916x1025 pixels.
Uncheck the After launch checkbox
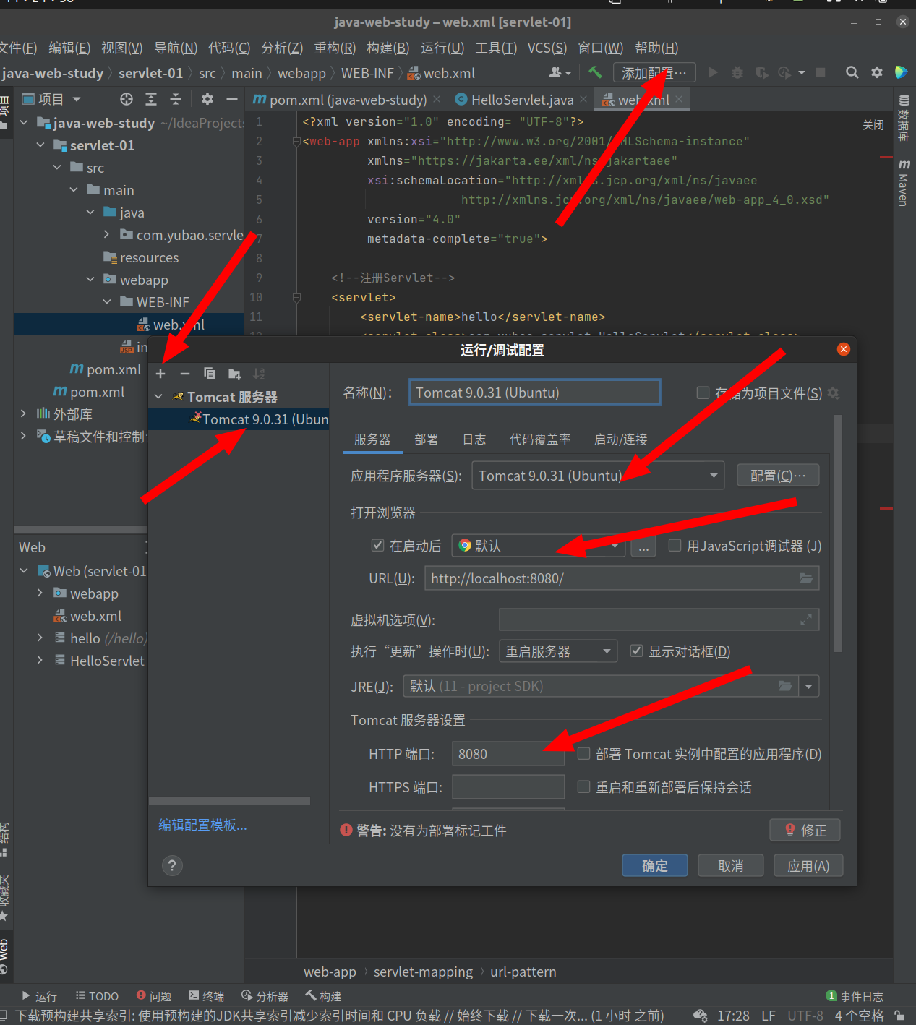377,545
